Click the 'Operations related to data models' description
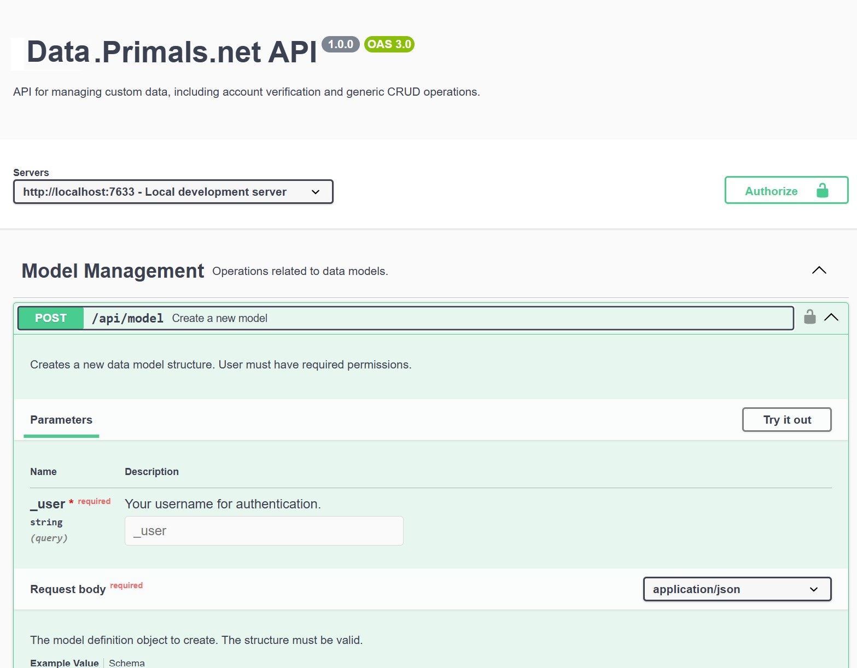The height and width of the screenshot is (668, 857). pos(300,272)
